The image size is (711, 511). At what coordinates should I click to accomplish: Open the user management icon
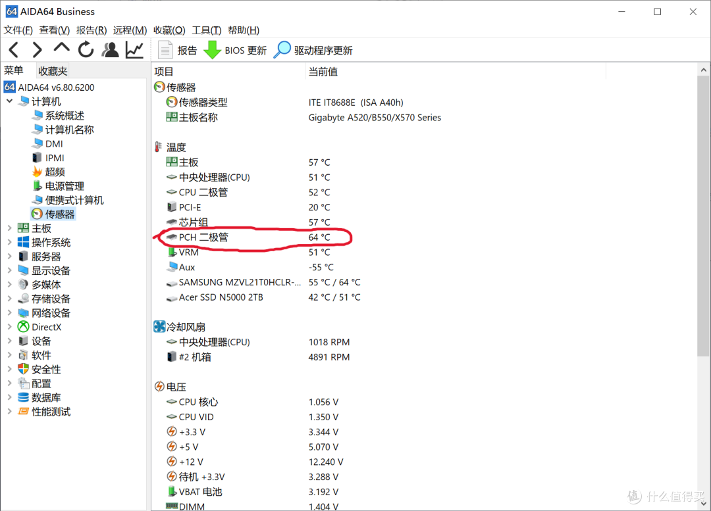[110, 50]
